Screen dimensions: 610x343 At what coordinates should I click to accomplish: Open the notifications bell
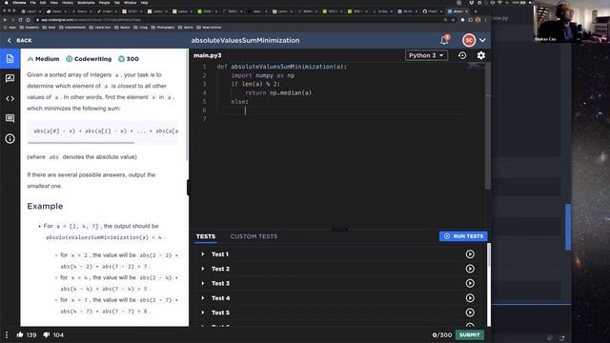(x=445, y=40)
